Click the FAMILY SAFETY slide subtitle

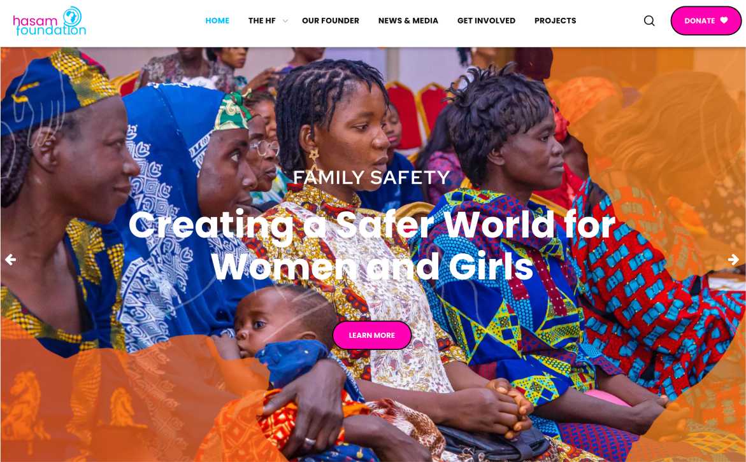[371, 178]
